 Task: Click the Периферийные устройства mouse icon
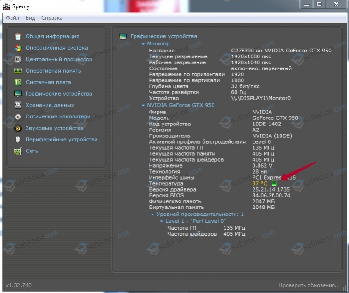point(18,140)
